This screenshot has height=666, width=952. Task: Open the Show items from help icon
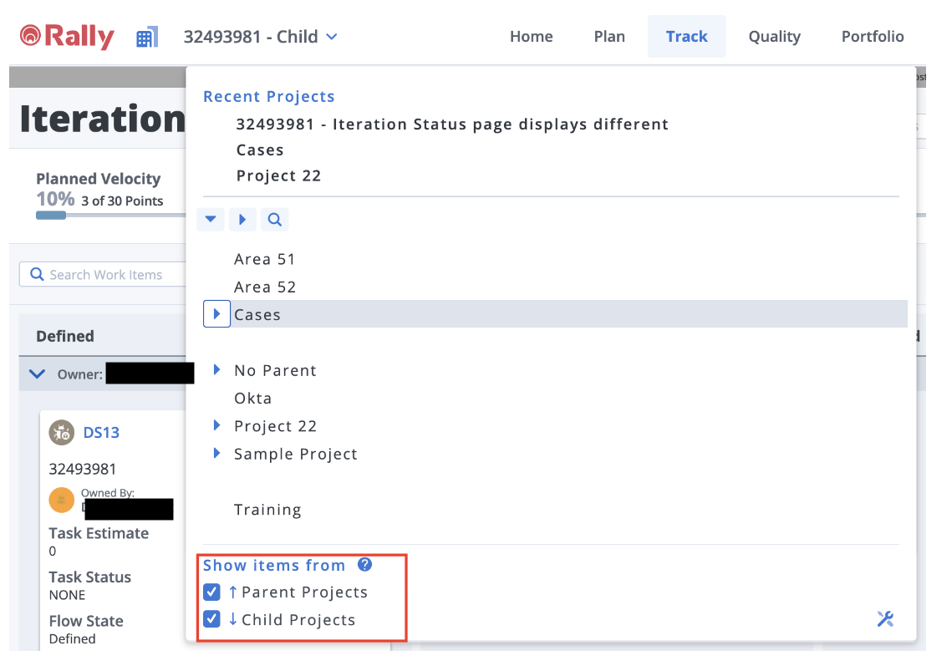pyautogui.click(x=364, y=565)
